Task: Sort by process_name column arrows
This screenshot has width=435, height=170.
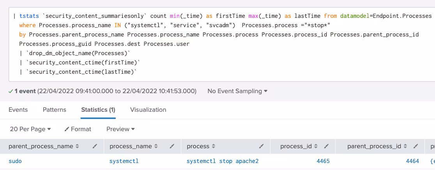Action: (156, 146)
